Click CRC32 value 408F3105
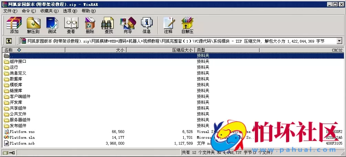The height and width of the screenshot is (157, 346). pyautogui.click(x=334, y=143)
